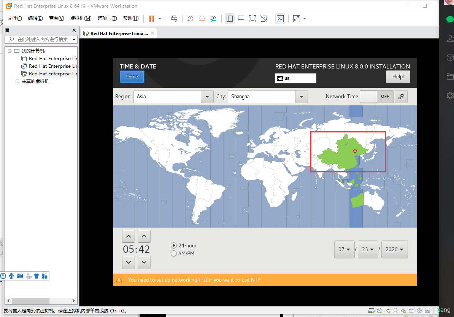
Task: Collapse the 我的计算机 tree node
Action: click(10, 51)
